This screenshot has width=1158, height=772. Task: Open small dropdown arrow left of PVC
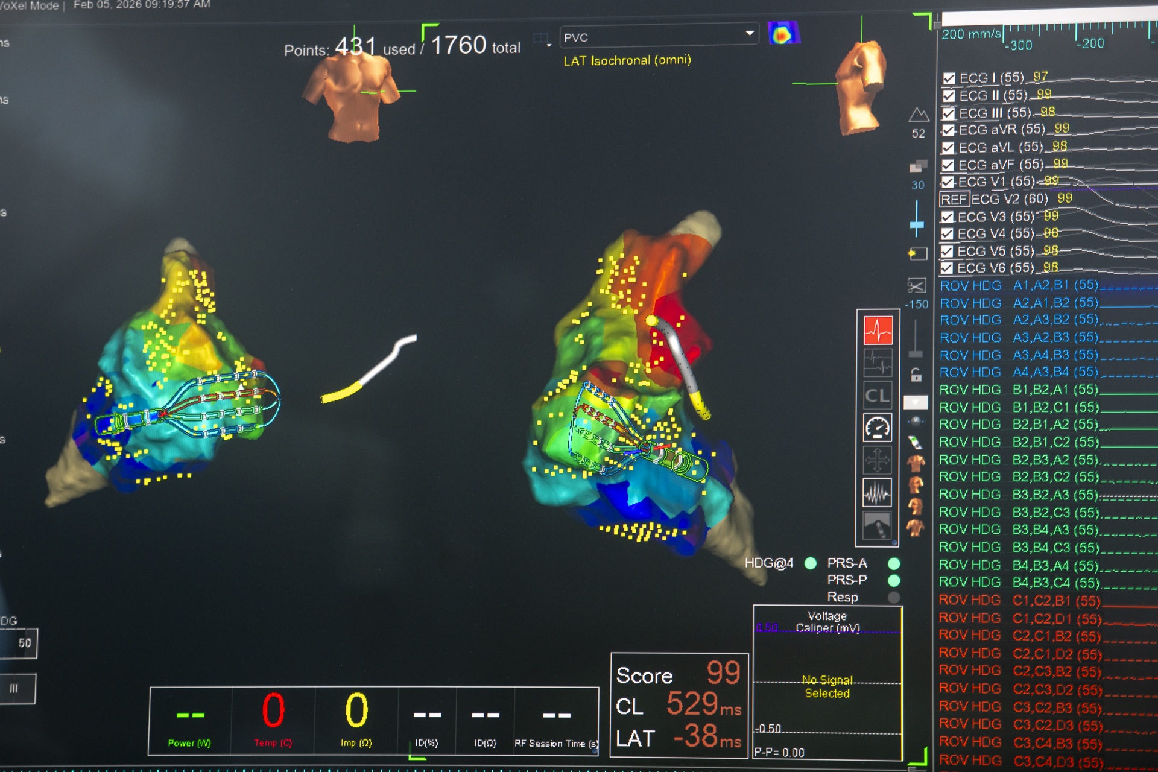point(549,45)
